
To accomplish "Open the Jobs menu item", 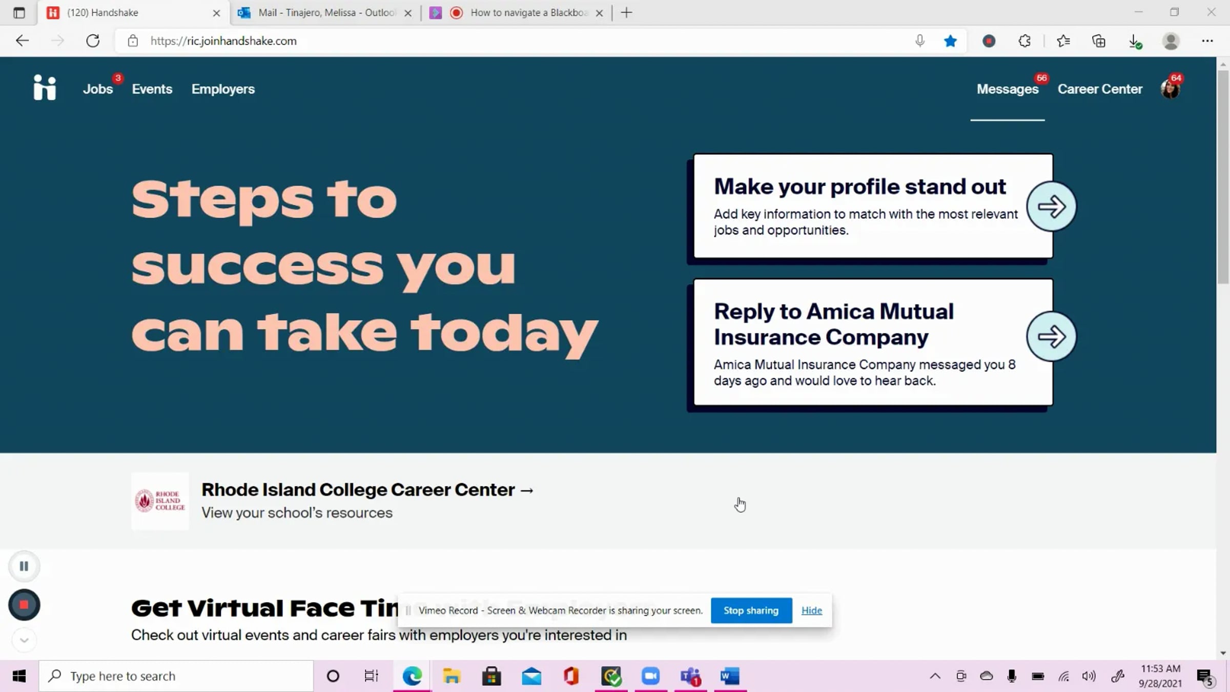I will point(98,89).
